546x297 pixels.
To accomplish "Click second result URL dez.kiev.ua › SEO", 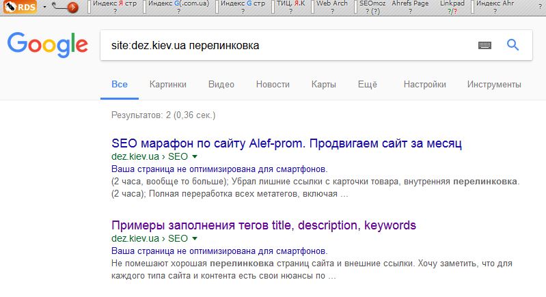I will (150, 238).
